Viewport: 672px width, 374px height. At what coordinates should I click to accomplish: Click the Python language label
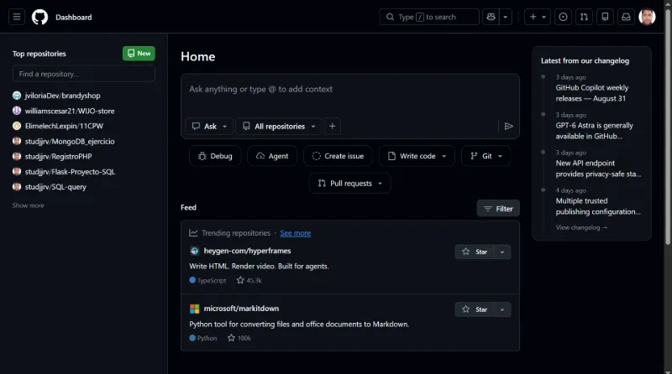203,338
